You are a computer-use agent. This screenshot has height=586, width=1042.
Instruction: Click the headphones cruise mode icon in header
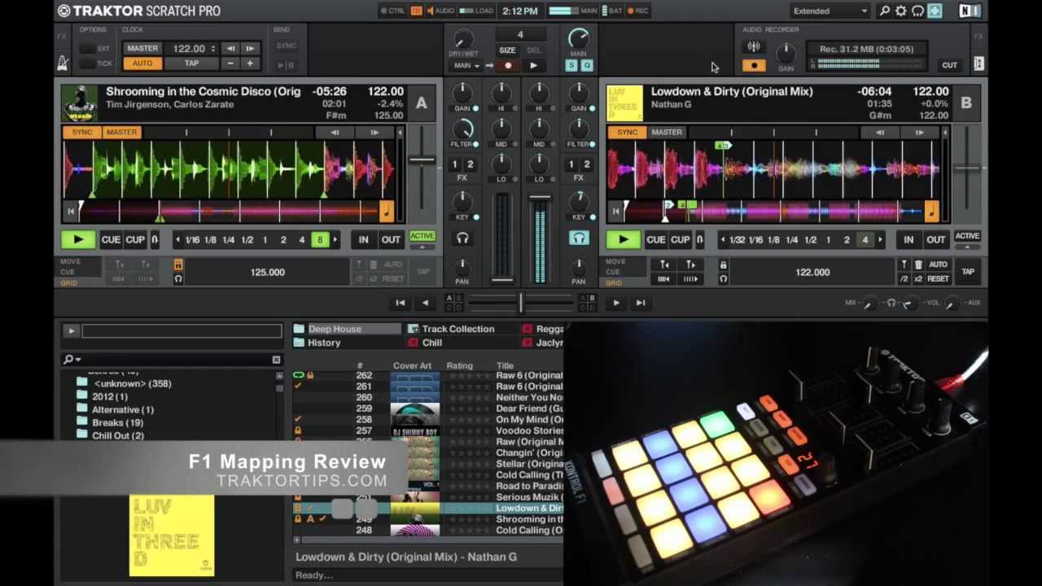pos(917,11)
